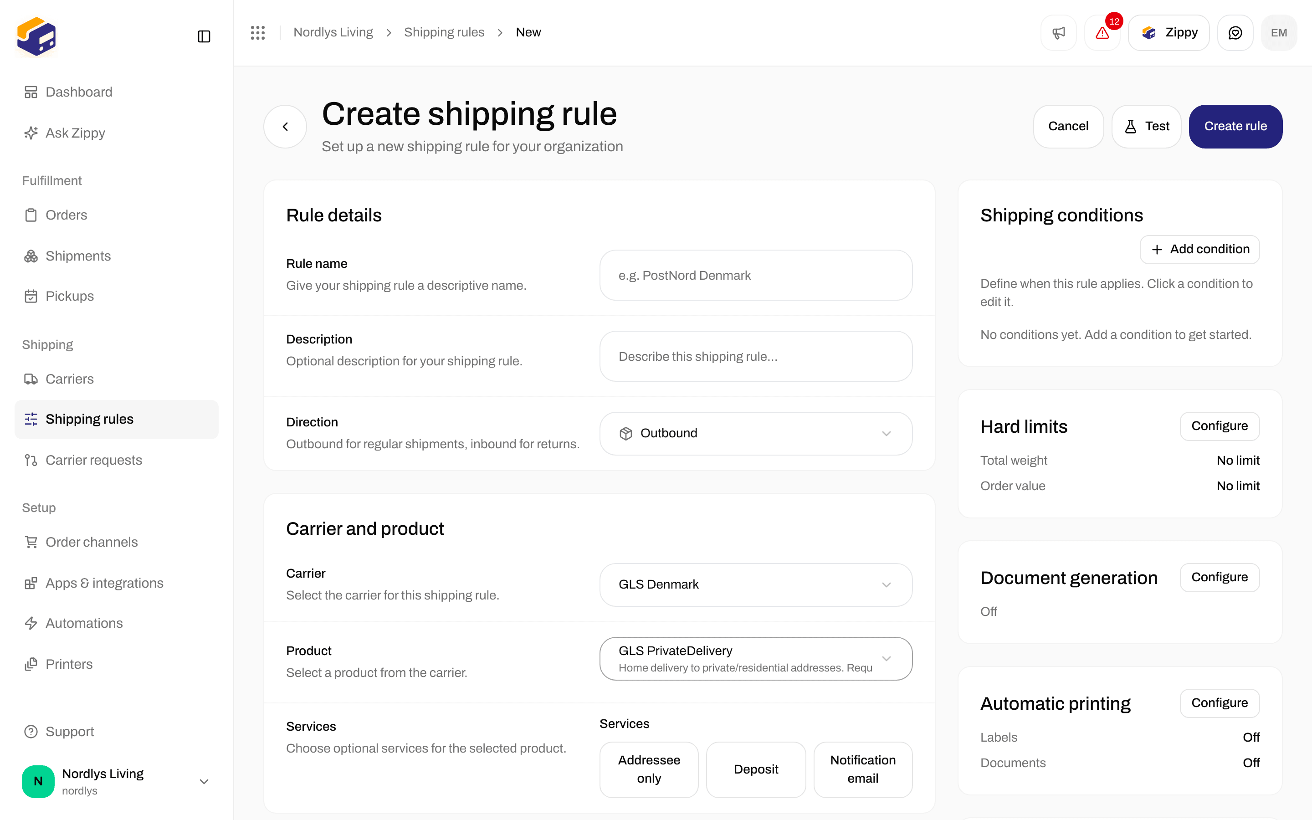Open Ask Zippy in the sidebar
Image resolution: width=1312 pixels, height=820 pixels.
[117, 133]
